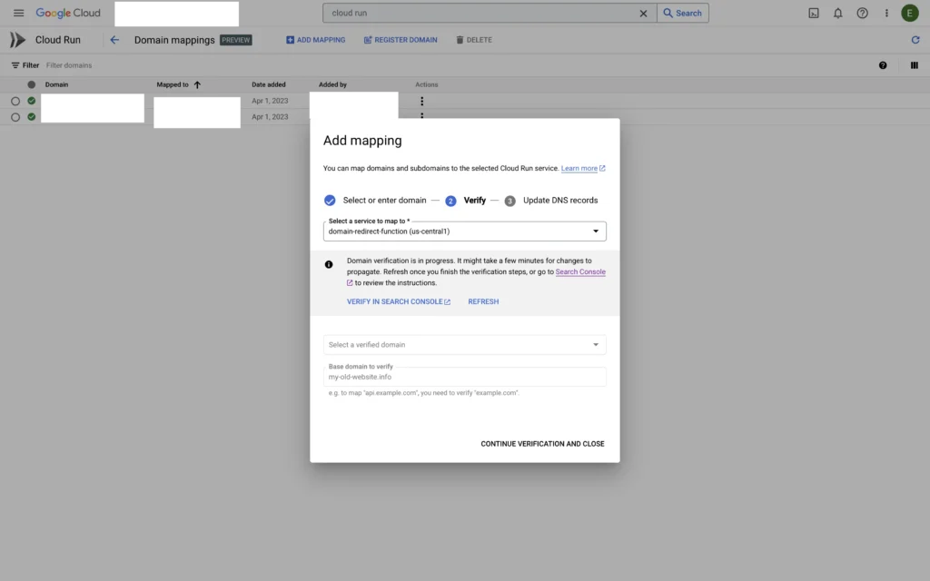Click the Added by column header
The width and height of the screenshot is (930, 581).
(x=332, y=84)
